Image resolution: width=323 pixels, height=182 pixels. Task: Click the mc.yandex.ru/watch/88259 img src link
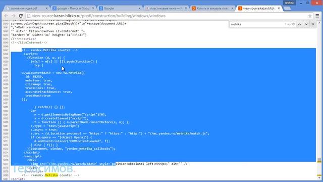coord(72,164)
